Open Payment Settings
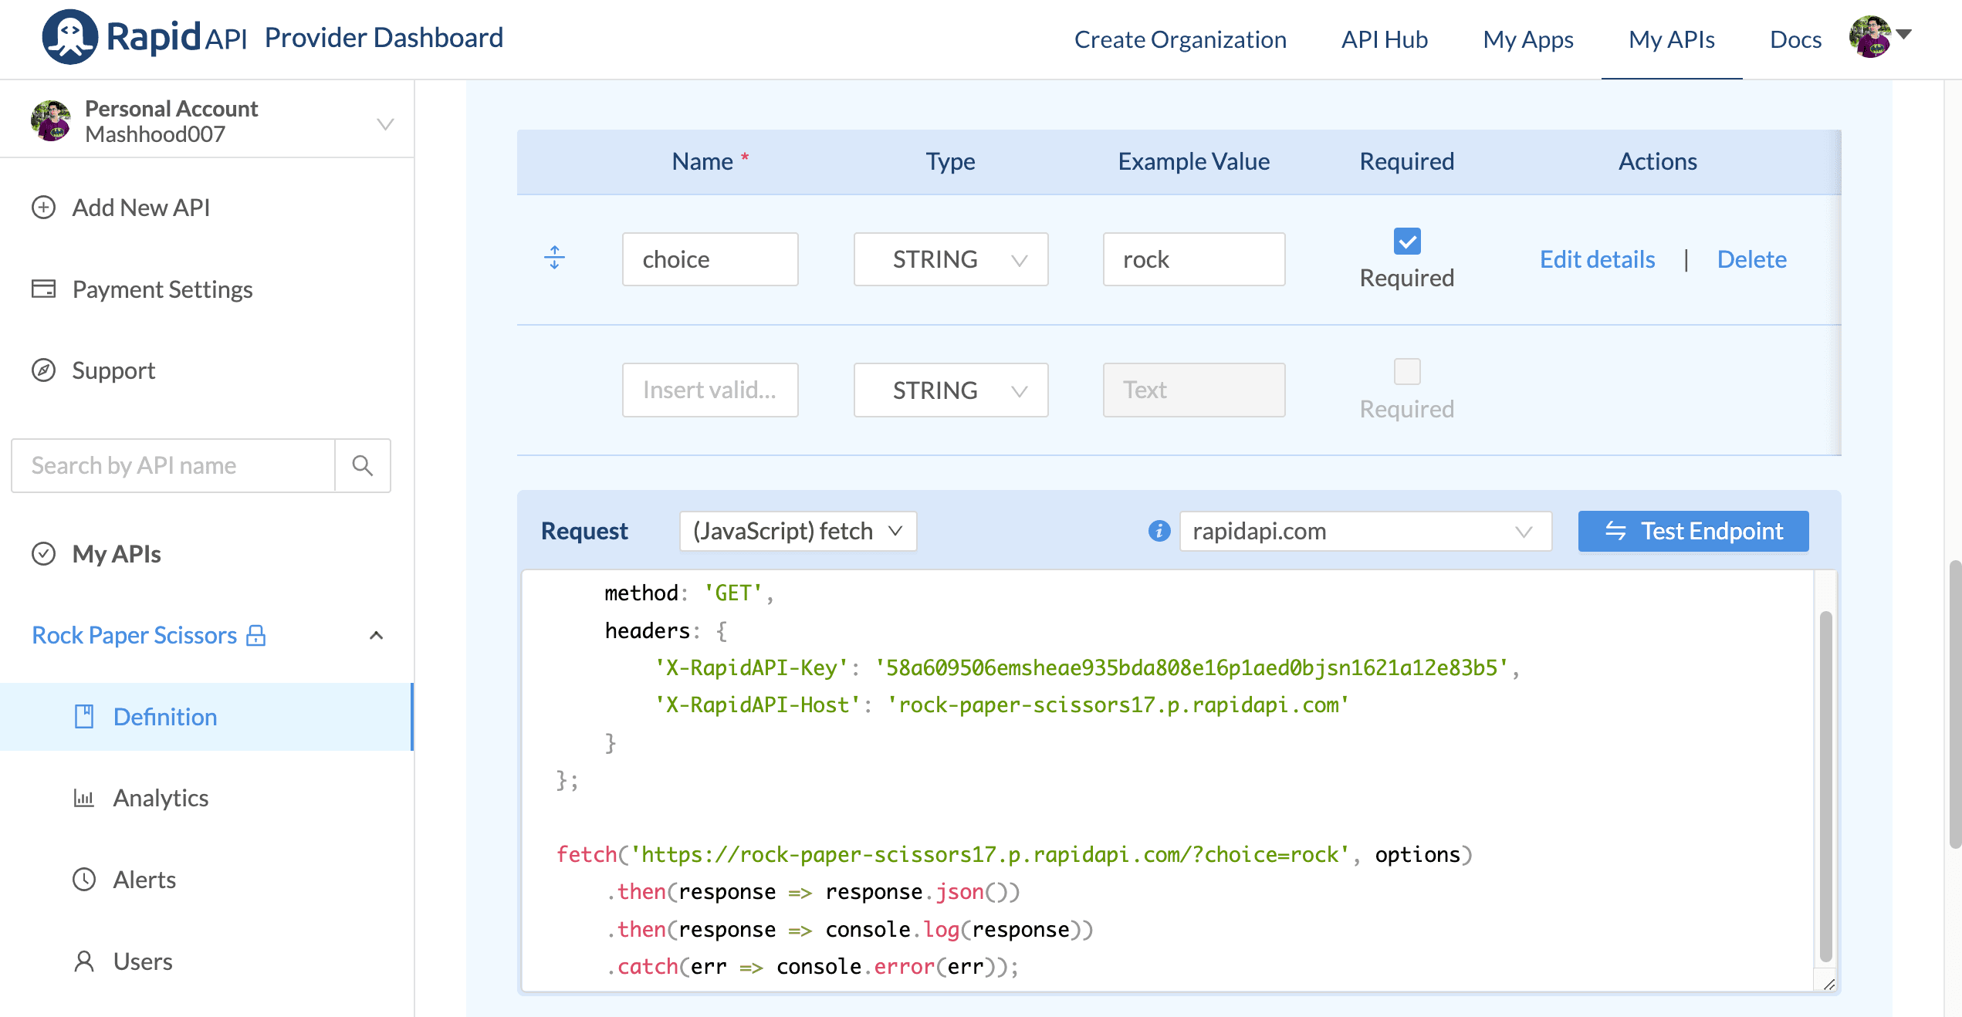 162,289
